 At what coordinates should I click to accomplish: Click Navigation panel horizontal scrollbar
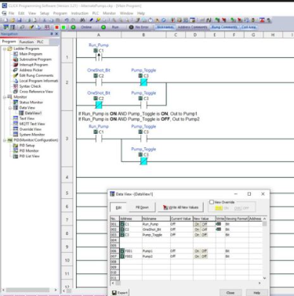29,290
